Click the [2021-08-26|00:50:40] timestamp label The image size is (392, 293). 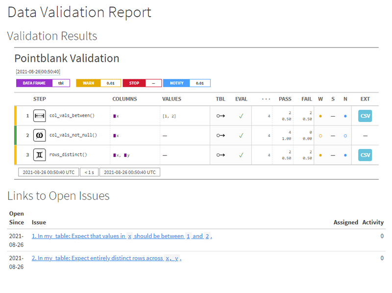[38, 72]
